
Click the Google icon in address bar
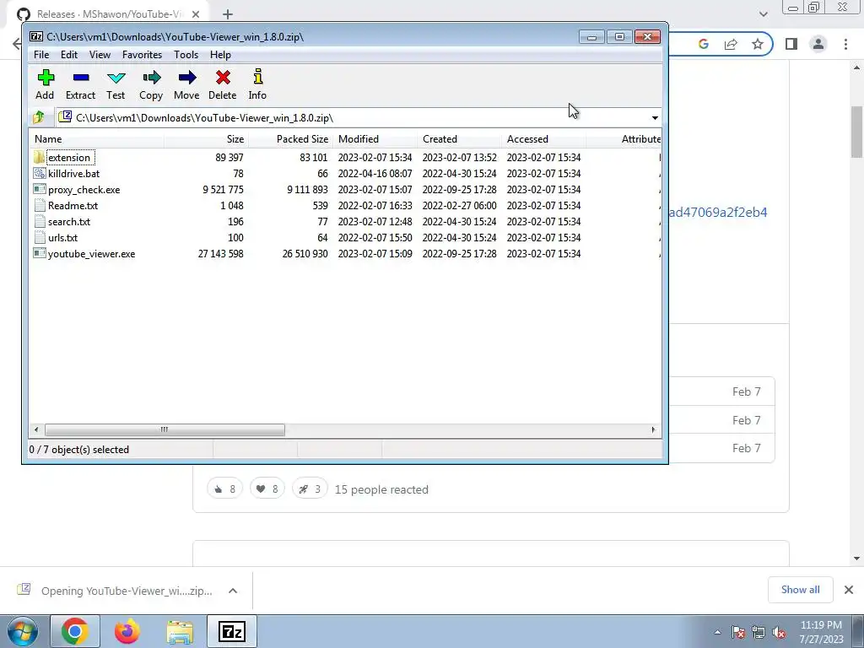coord(704,44)
